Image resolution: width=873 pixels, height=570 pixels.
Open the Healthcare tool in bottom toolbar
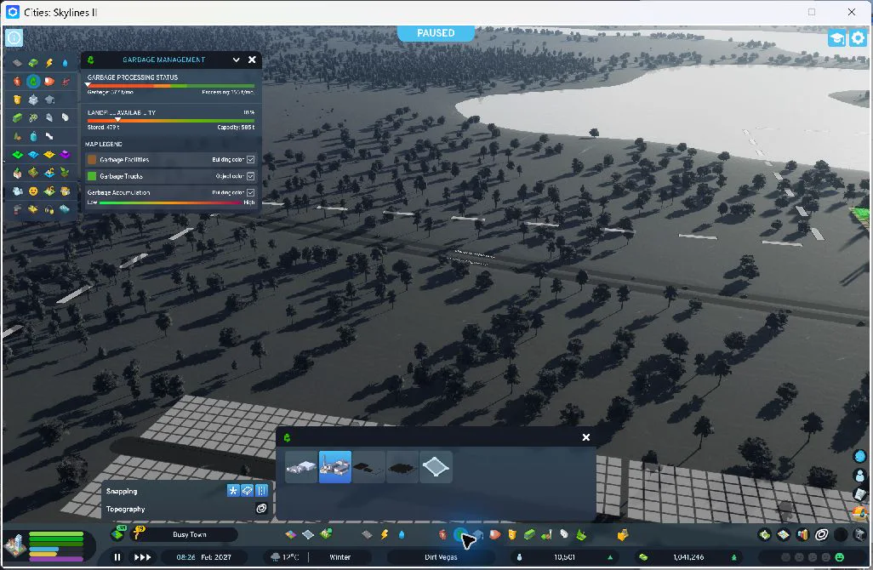click(442, 534)
